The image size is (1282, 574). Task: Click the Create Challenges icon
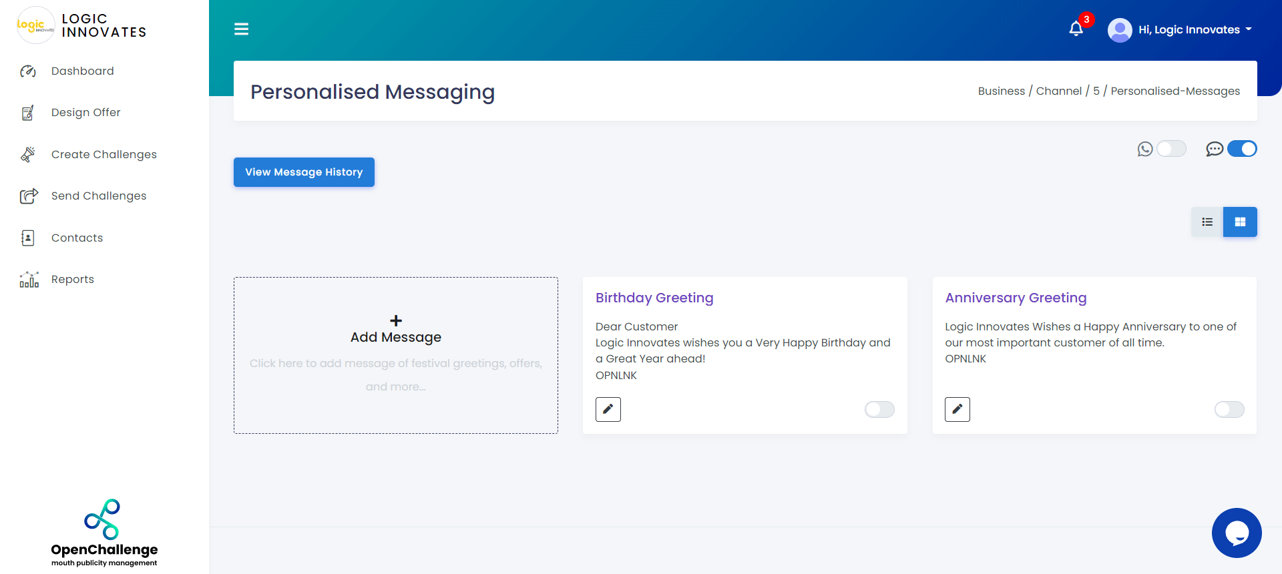28,154
